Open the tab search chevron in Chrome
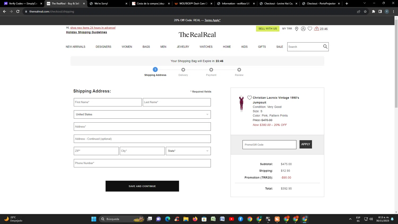This screenshot has width=398, height=224. click(365, 3)
